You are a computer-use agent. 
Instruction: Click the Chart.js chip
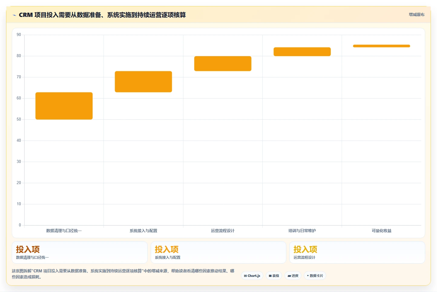[252, 276]
